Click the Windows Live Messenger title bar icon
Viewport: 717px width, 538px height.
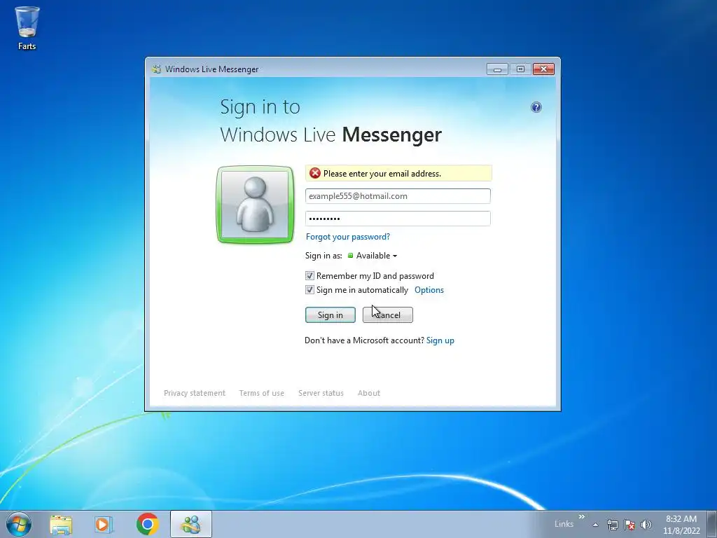click(x=156, y=69)
